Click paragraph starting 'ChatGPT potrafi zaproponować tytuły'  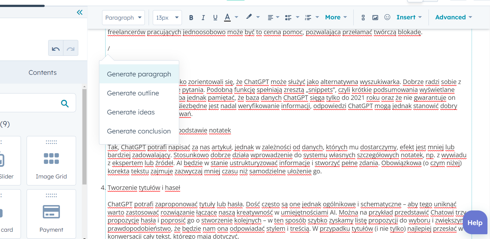tap(287, 220)
